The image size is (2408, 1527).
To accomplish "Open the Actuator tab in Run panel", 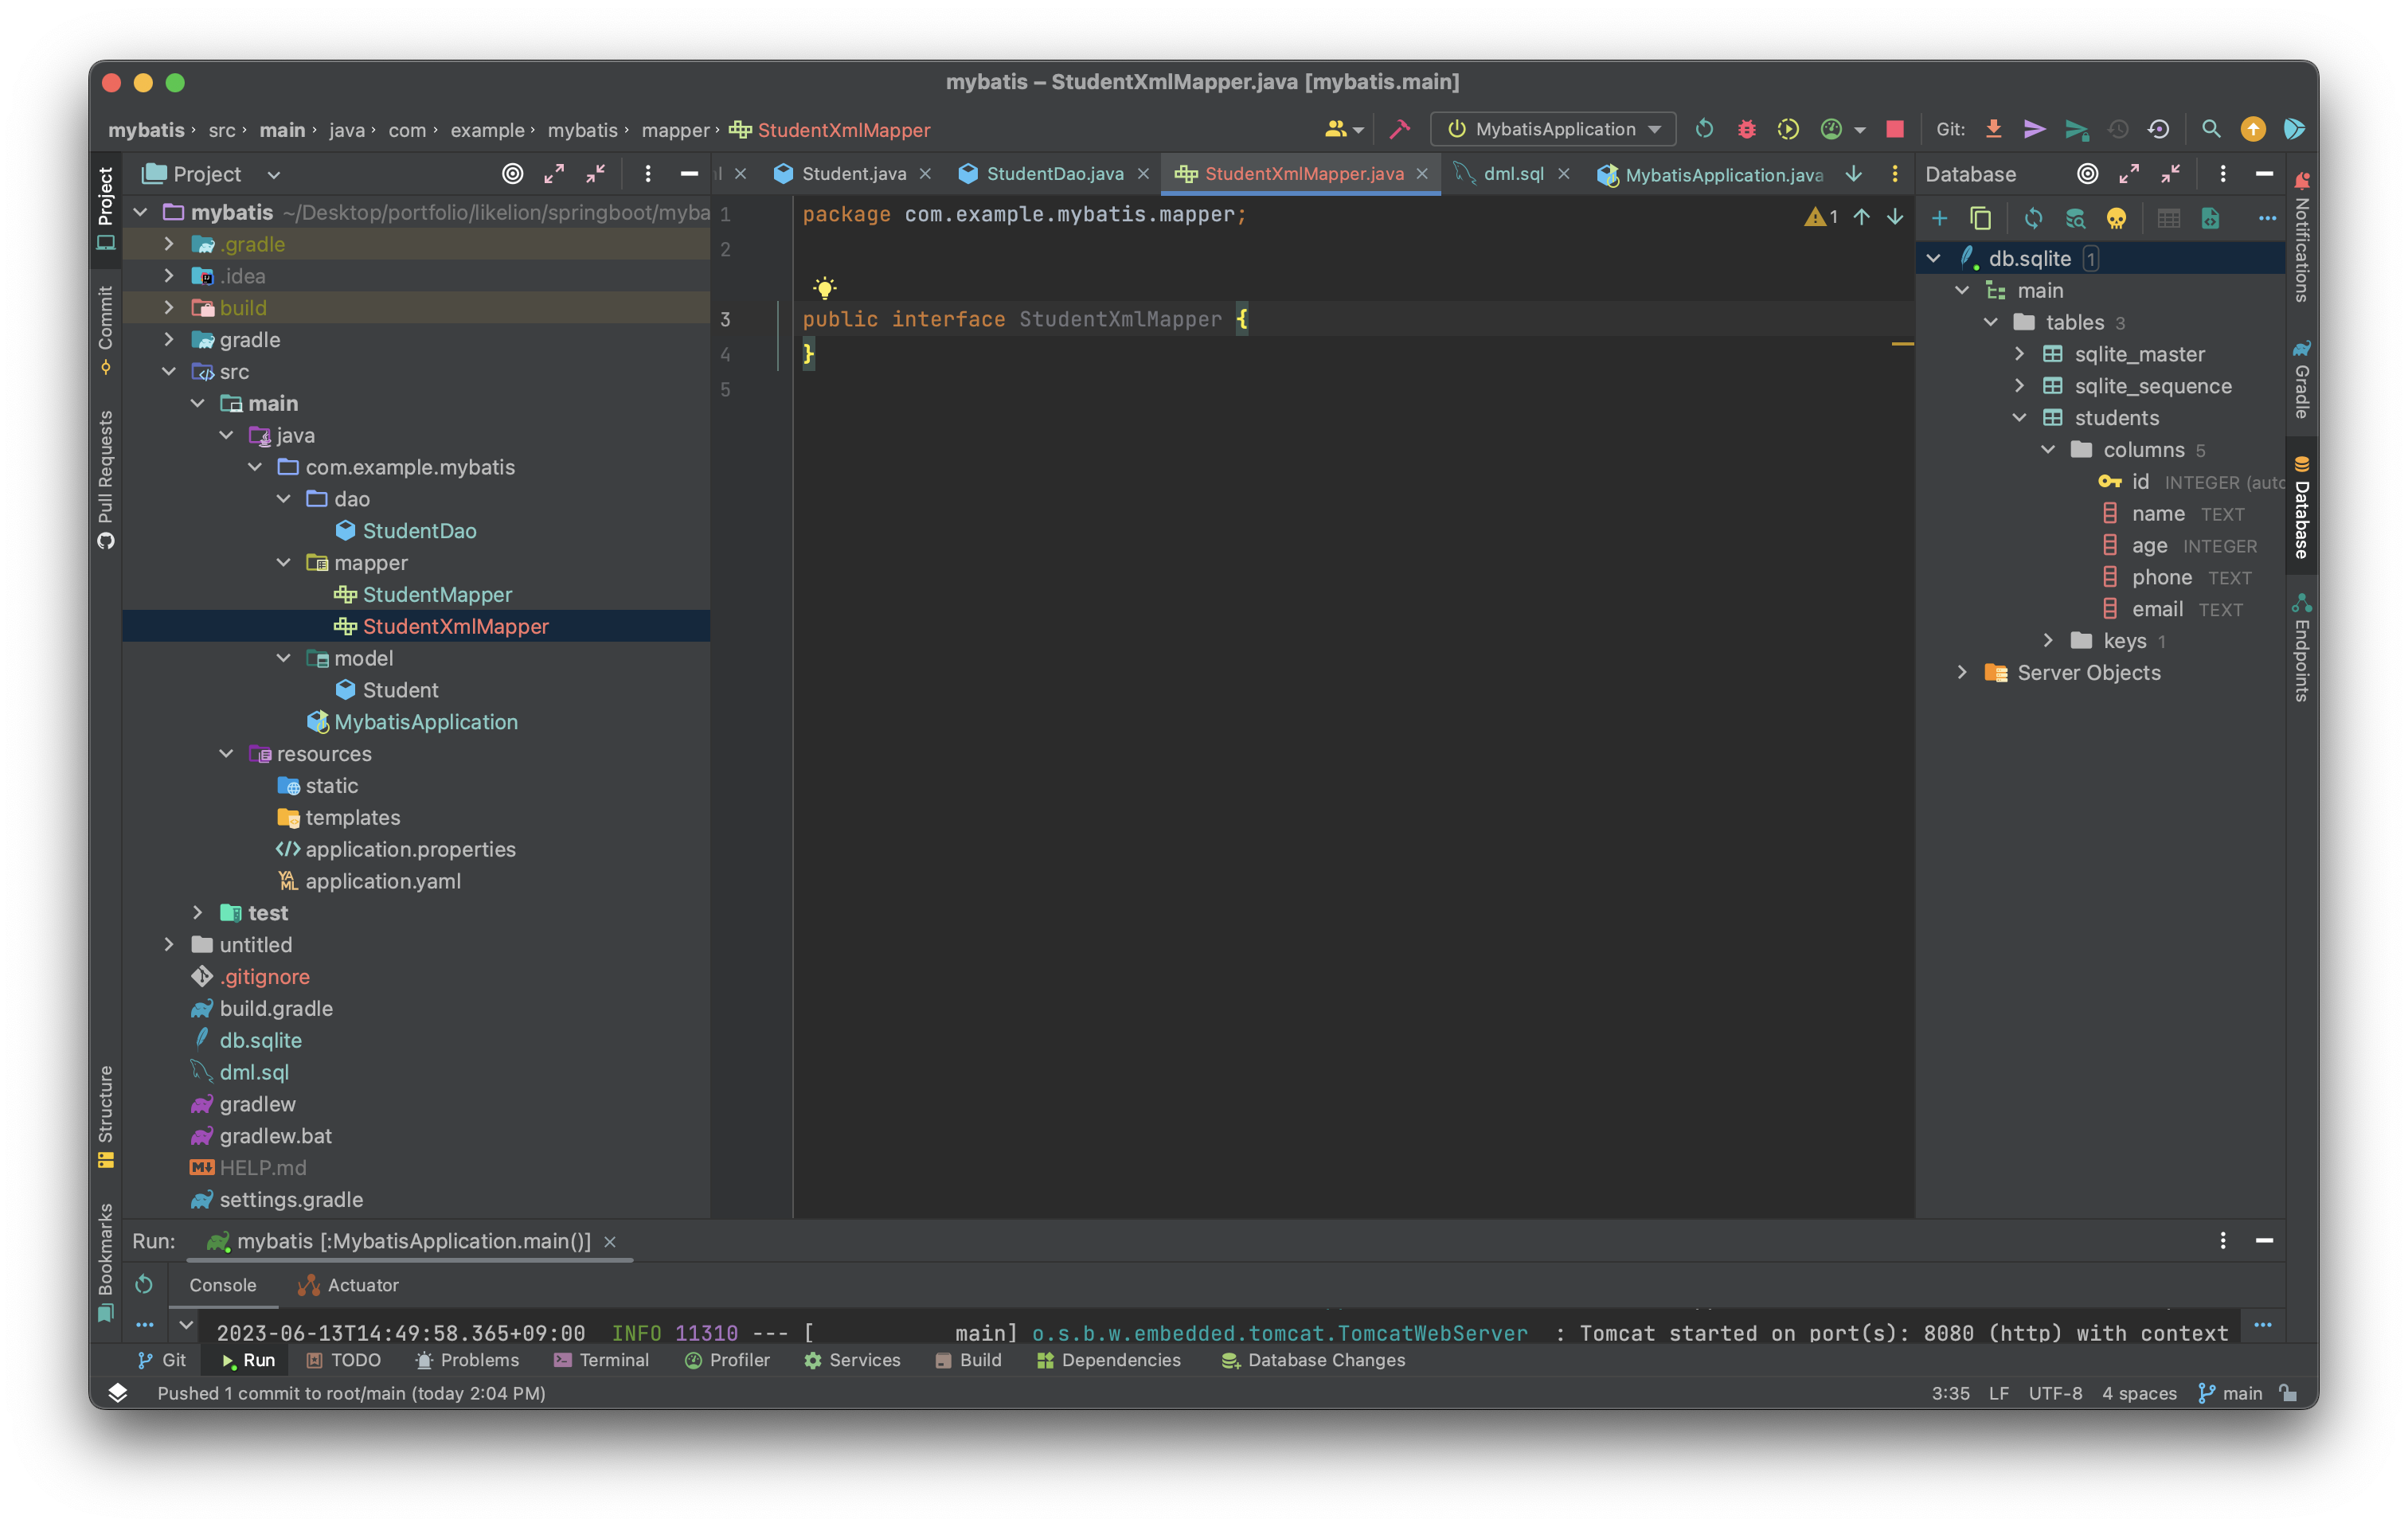I will click(349, 1285).
